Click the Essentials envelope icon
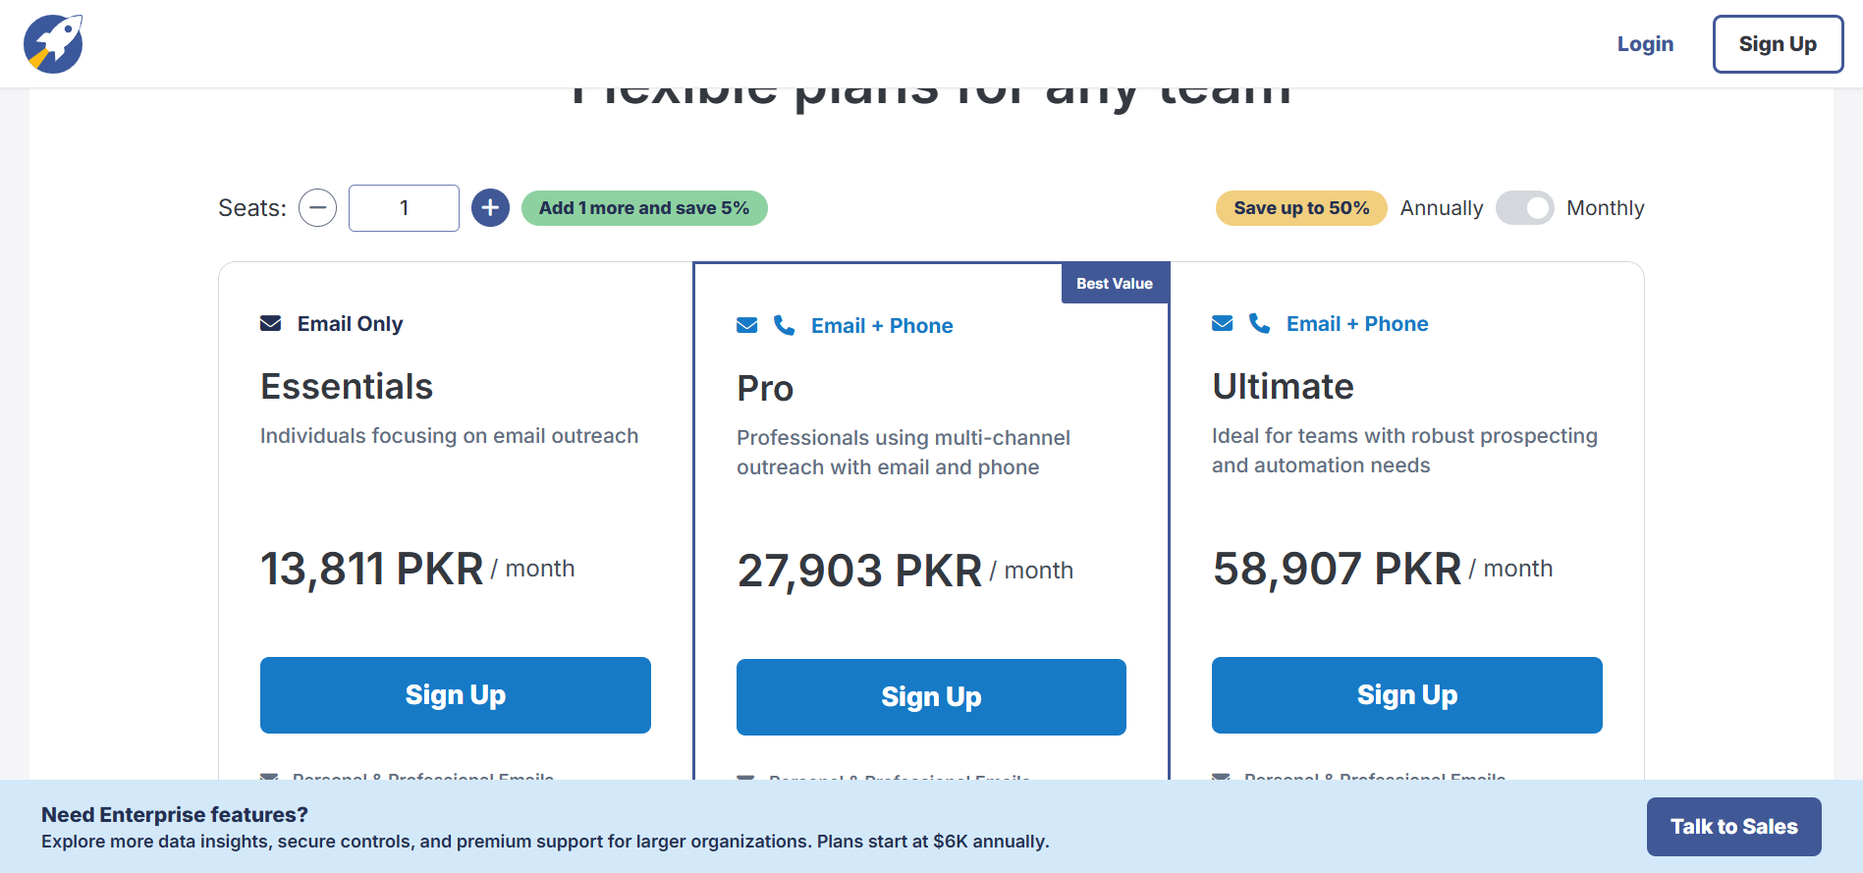 [270, 324]
